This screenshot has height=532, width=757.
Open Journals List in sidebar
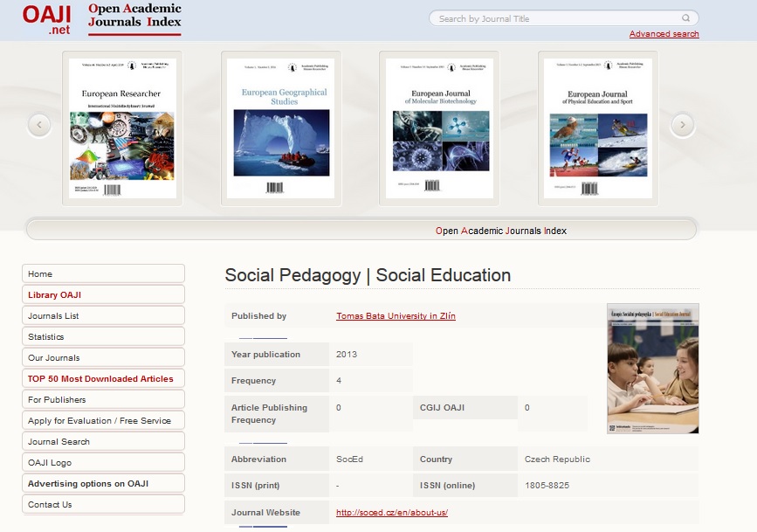pos(103,315)
